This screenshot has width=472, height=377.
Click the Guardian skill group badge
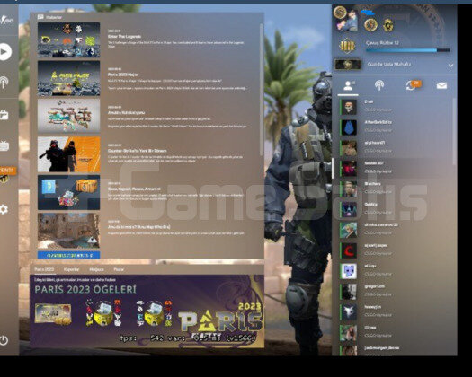coord(347,65)
